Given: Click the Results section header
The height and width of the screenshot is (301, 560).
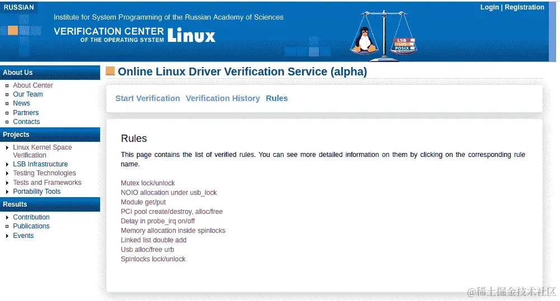Looking at the screenshot, I should (50, 204).
